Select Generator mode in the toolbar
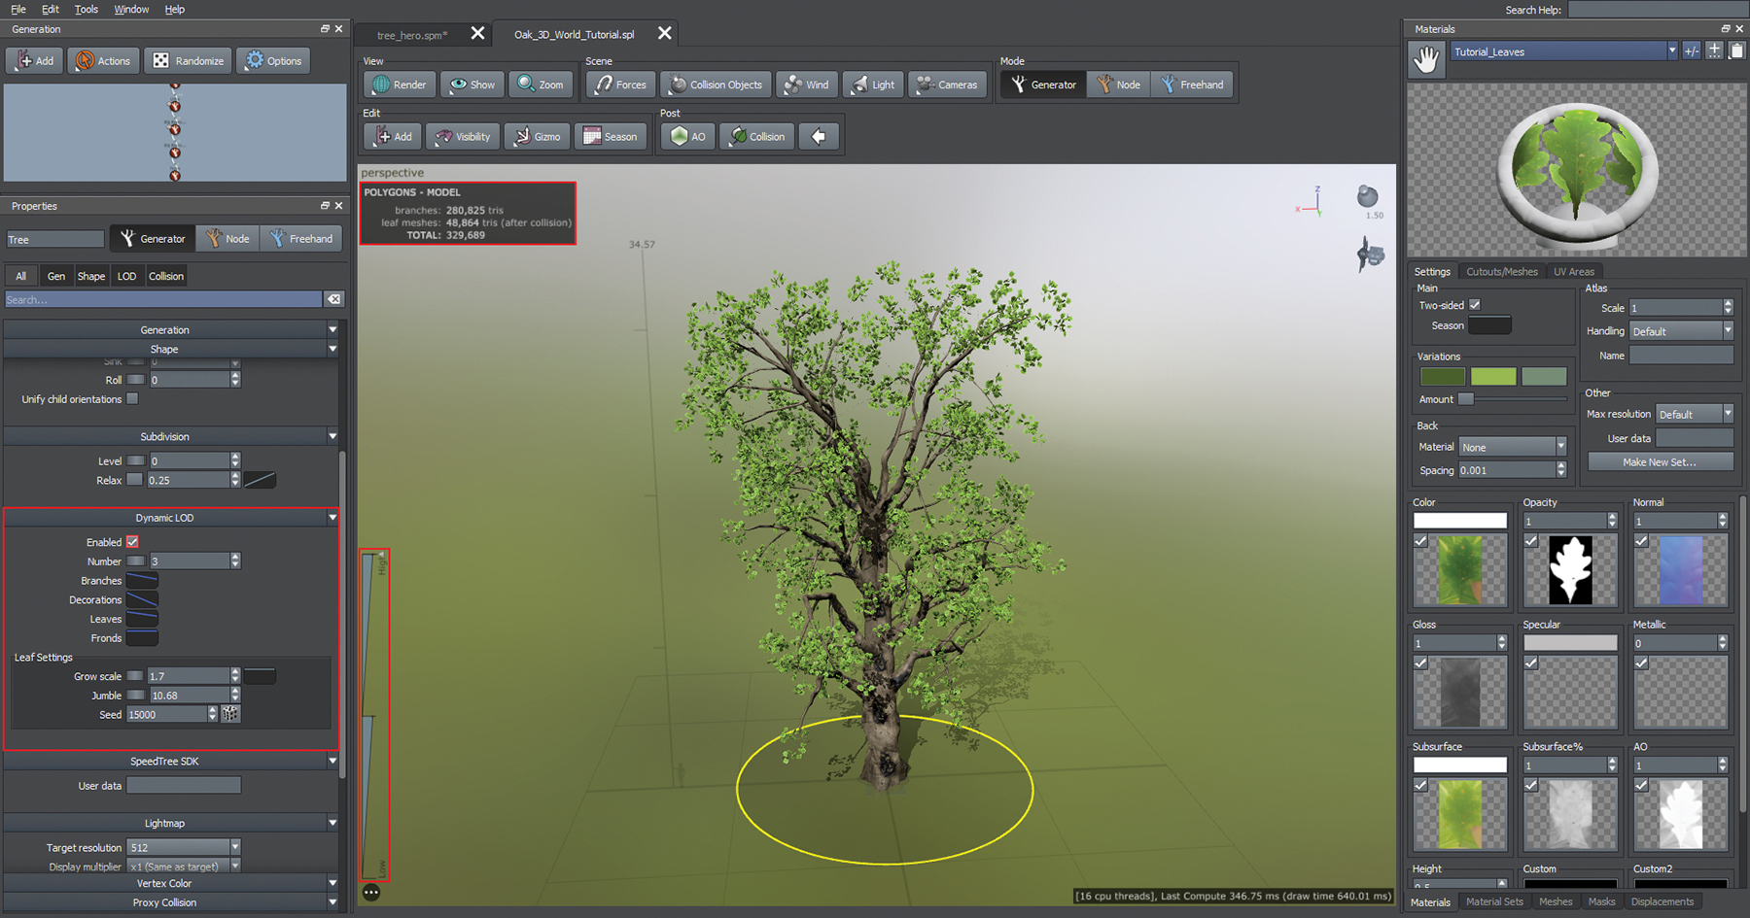This screenshot has width=1750, height=918. [x=1043, y=85]
